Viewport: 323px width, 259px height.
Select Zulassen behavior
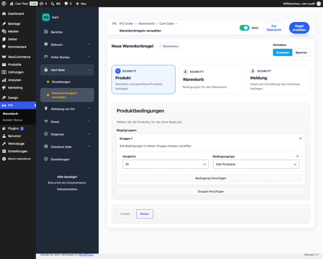[282, 52]
